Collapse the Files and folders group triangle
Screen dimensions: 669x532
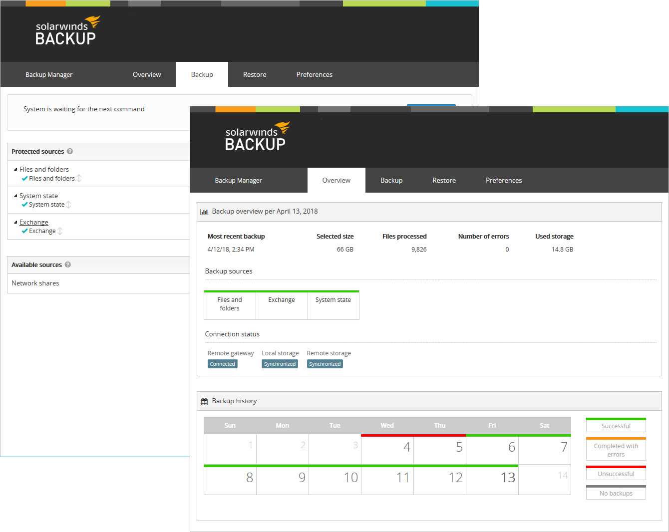pos(15,169)
